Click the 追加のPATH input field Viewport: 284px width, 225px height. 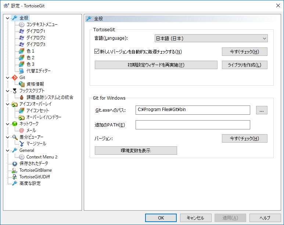[193, 125]
